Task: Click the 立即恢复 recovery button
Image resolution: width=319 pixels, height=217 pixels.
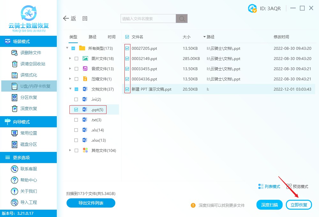Action: tap(299, 205)
